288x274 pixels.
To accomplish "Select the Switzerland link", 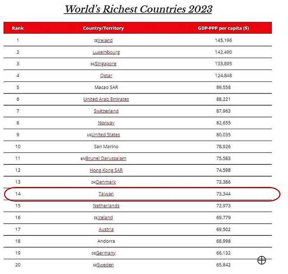I will click(106, 111).
